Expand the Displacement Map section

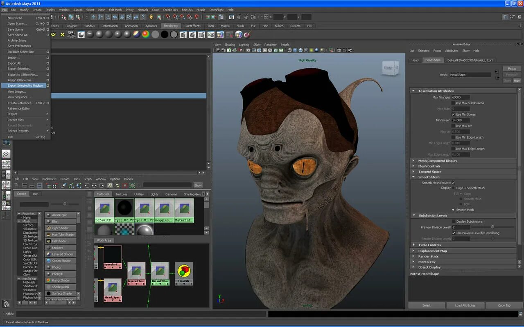tap(413, 251)
